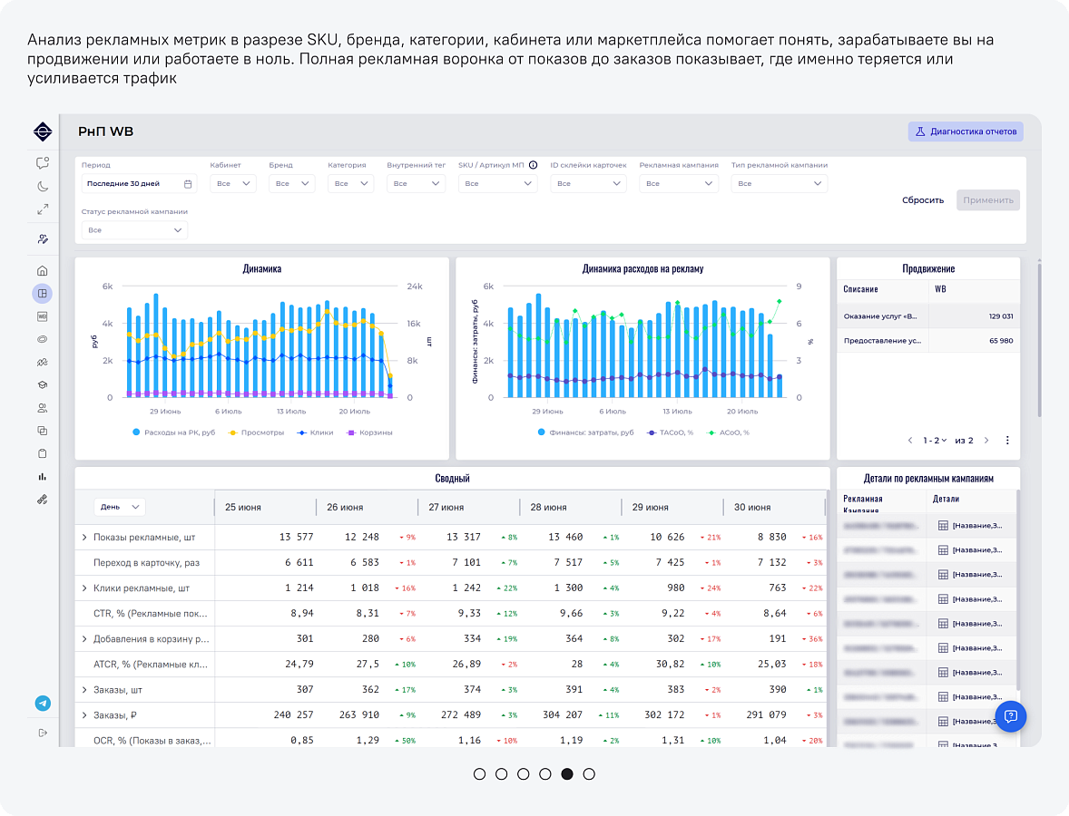The height and width of the screenshot is (816, 1069).
Task: Open the graduation cap training icon
Action: (43, 384)
